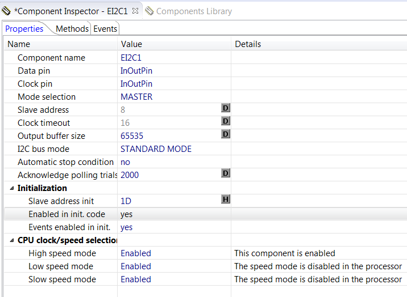The width and height of the screenshot is (407, 297).
Task: Select the Properties tab
Action: [24, 29]
